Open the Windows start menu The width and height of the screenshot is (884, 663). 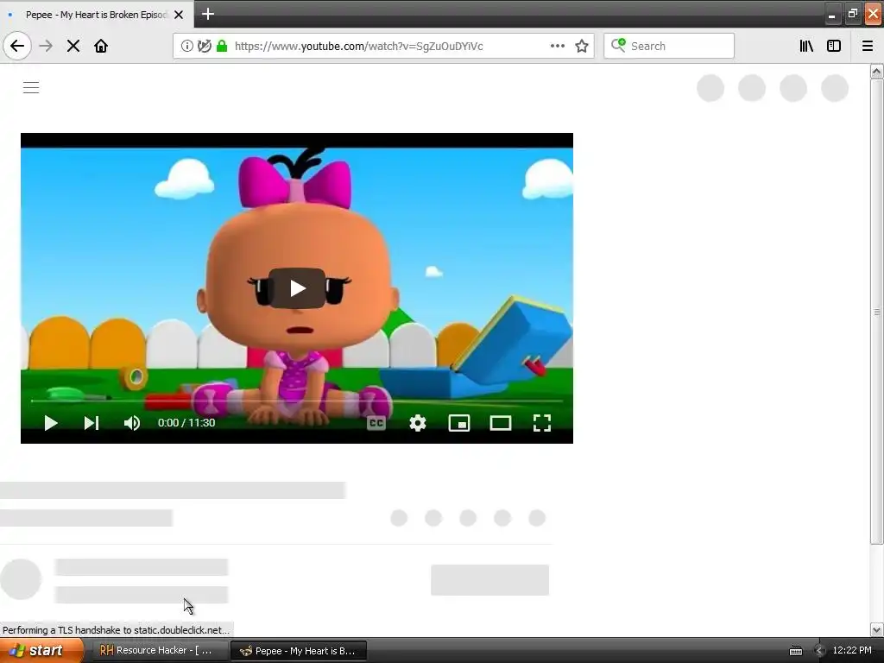pos(41,651)
